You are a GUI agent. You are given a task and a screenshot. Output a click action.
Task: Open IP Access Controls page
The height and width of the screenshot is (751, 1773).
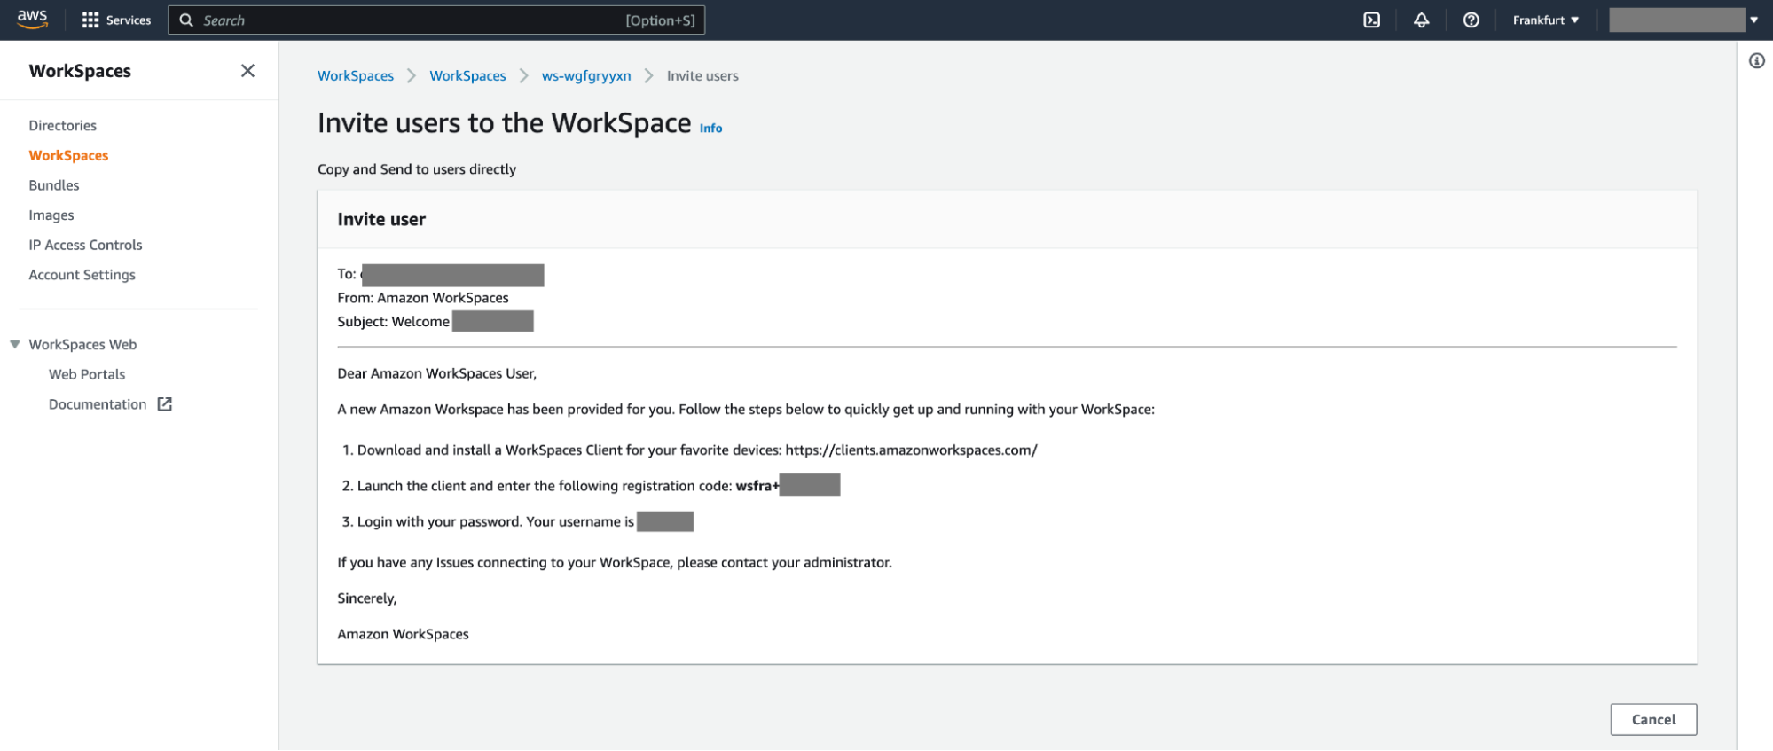[x=85, y=245]
